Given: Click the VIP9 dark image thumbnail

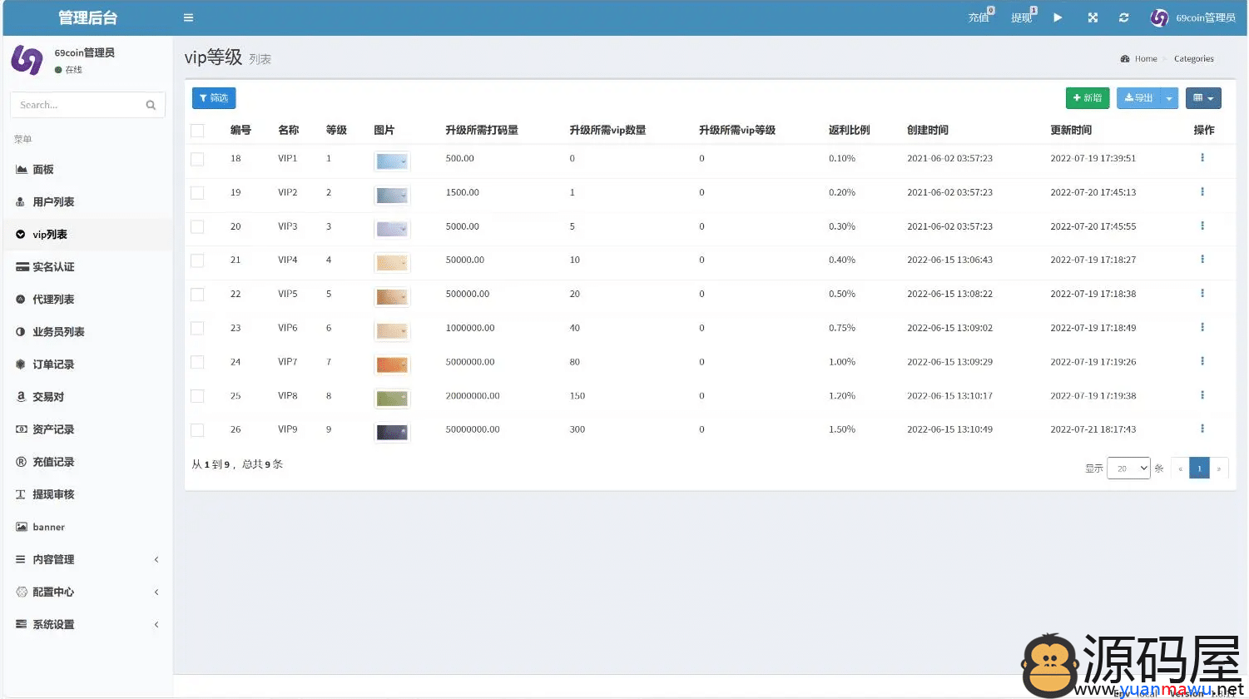Looking at the screenshot, I should pyautogui.click(x=392, y=433).
